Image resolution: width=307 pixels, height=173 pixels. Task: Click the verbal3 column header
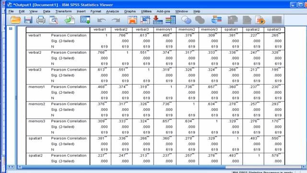[142, 29]
